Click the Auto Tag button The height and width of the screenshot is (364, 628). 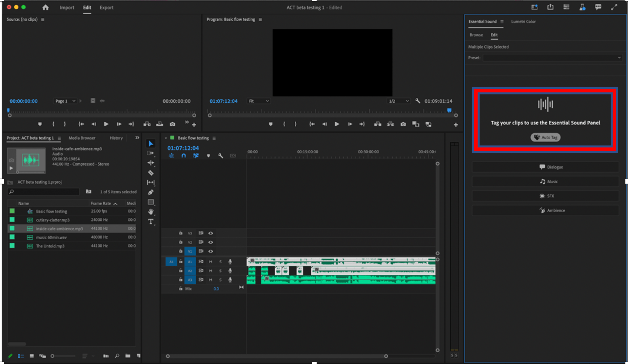click(x=545, y=137)
